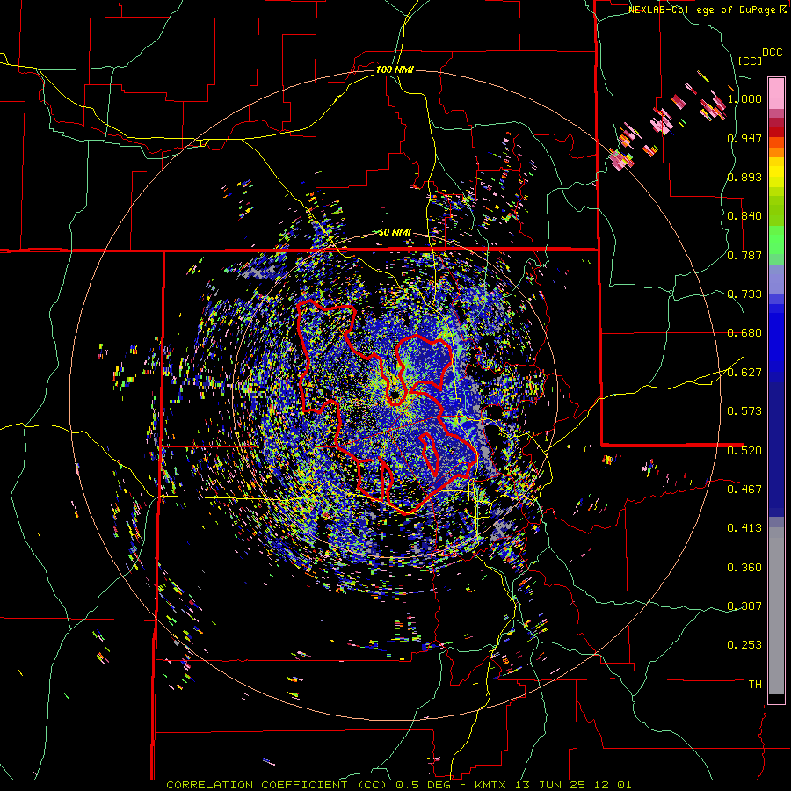Select the 1.000 legend value

coord(744,98)
